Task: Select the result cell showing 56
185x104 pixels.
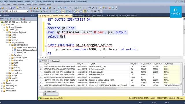Action: click(51, 94)
